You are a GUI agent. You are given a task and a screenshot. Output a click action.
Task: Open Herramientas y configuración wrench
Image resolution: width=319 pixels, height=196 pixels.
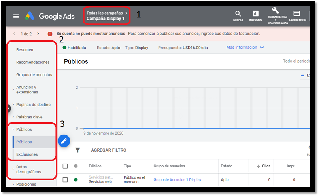point(278,16)
